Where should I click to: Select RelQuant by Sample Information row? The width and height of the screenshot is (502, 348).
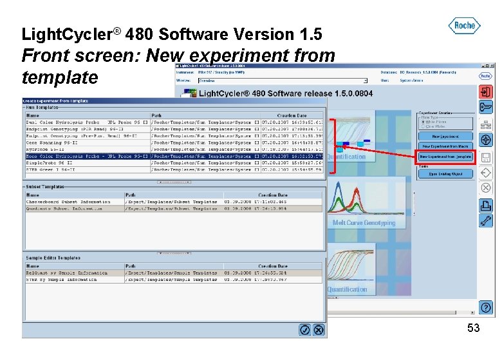pos(174,273)
